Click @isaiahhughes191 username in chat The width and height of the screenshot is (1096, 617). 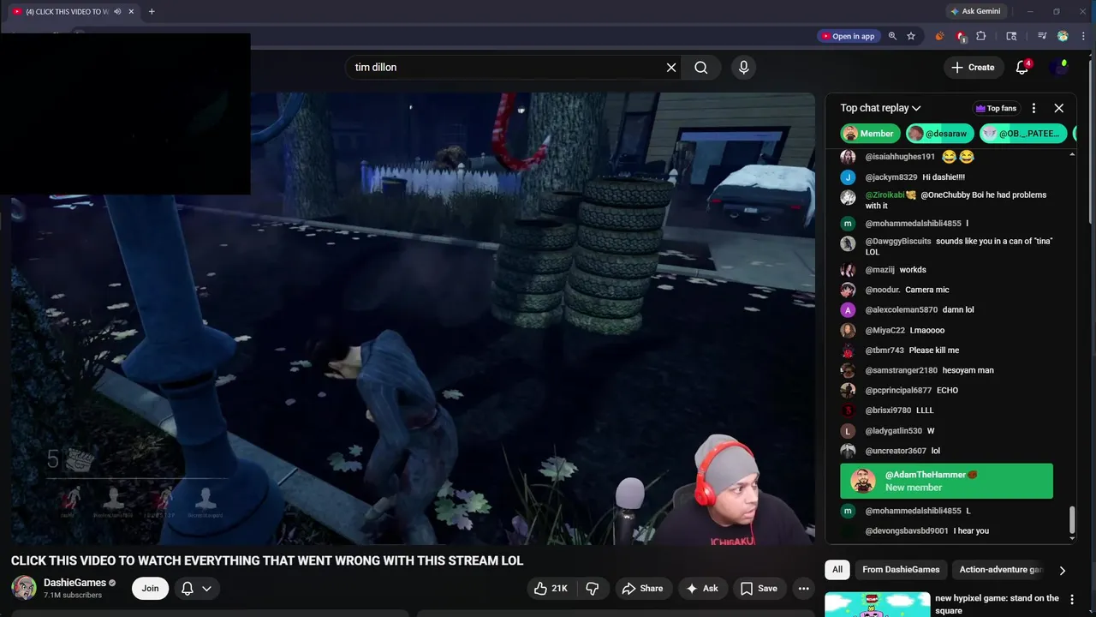tap(900, 157)
